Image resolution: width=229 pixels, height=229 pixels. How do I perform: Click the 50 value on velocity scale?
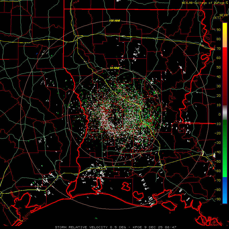[x=219, y=67]
